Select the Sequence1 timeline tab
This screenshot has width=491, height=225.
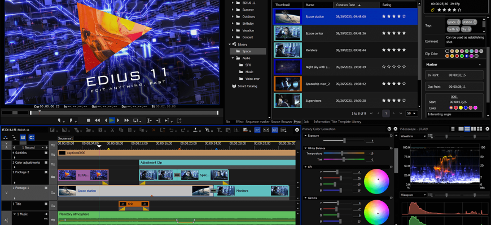pyautogui.click(x=65, y=138)
